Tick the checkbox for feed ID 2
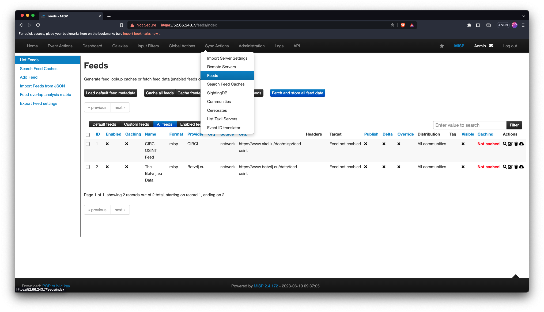This screenshot has height=312, width=544. pyautogui.click(x=88, y=167)
